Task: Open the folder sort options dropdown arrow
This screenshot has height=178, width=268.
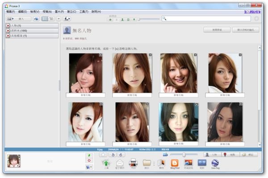Action: 59,19
